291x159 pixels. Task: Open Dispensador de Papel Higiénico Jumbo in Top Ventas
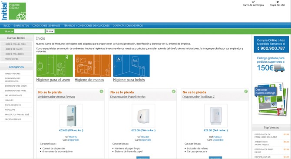(266, 135)
